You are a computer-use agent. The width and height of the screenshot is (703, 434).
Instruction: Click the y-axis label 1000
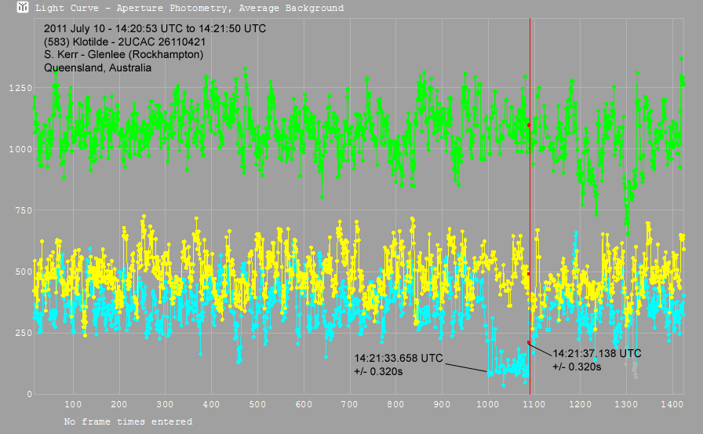pyautogui.click(x=20, y=149)
